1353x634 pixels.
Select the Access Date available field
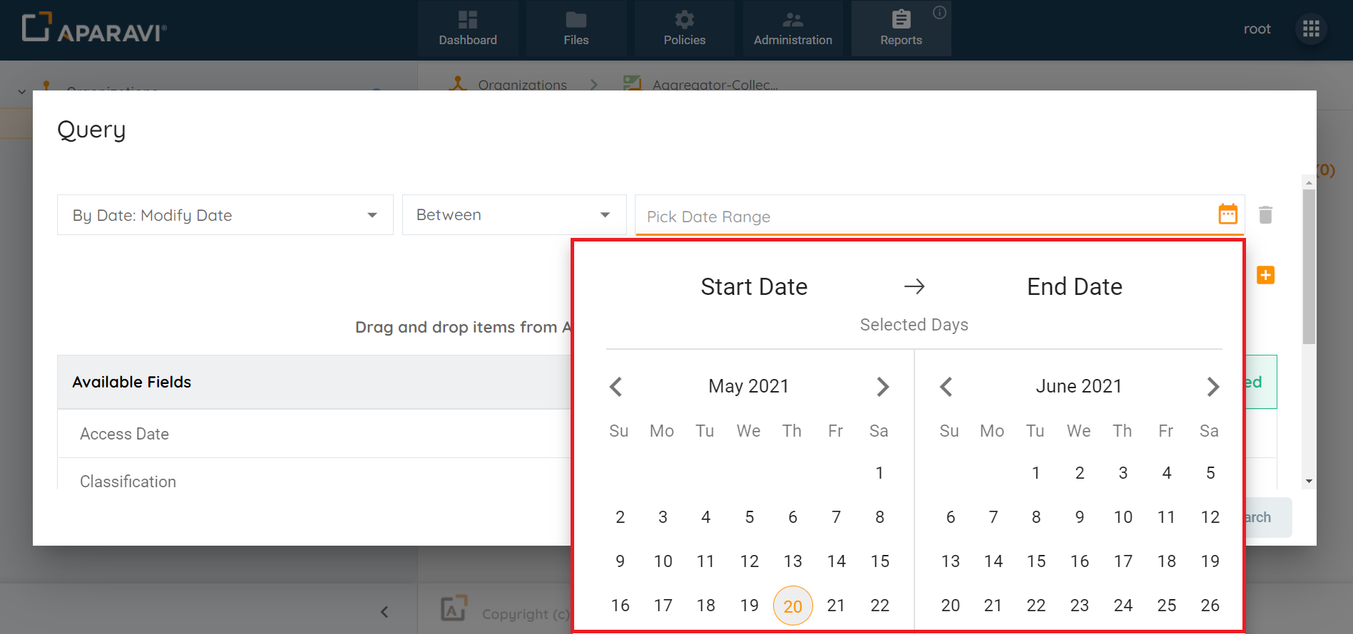tap(125, 434)
